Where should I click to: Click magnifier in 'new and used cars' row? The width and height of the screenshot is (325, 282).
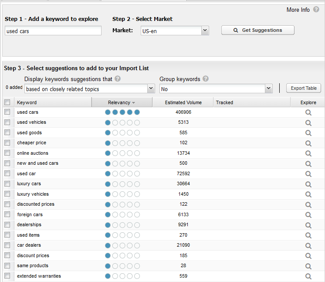(x=308, y=164)
